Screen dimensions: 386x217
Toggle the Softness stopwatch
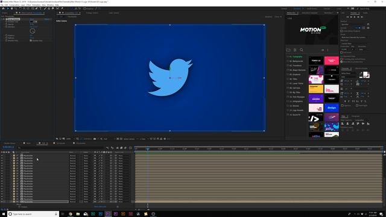(6, 38)
